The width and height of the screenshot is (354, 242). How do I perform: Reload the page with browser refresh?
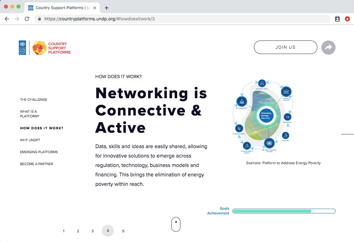[27, 19]
